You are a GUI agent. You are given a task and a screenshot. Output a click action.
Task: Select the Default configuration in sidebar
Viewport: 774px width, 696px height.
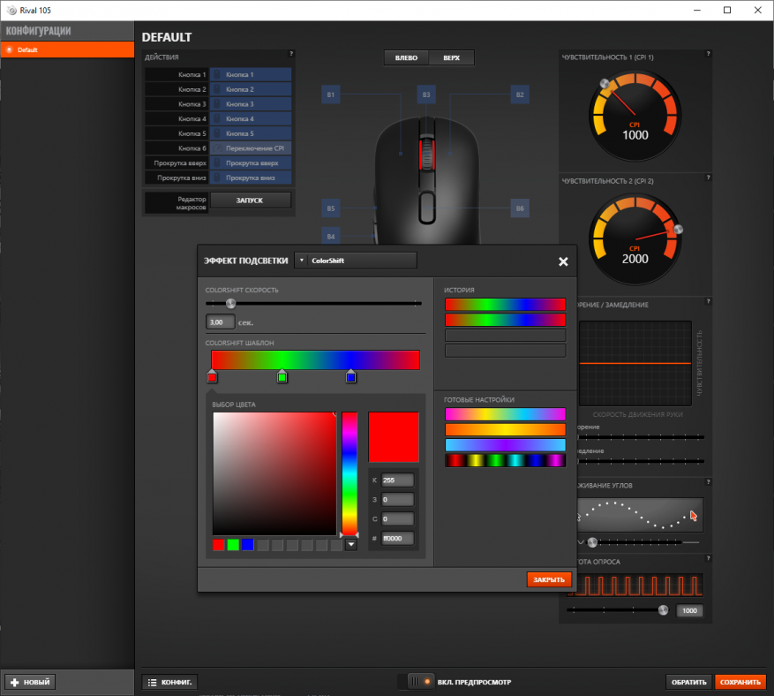[67, 49]
